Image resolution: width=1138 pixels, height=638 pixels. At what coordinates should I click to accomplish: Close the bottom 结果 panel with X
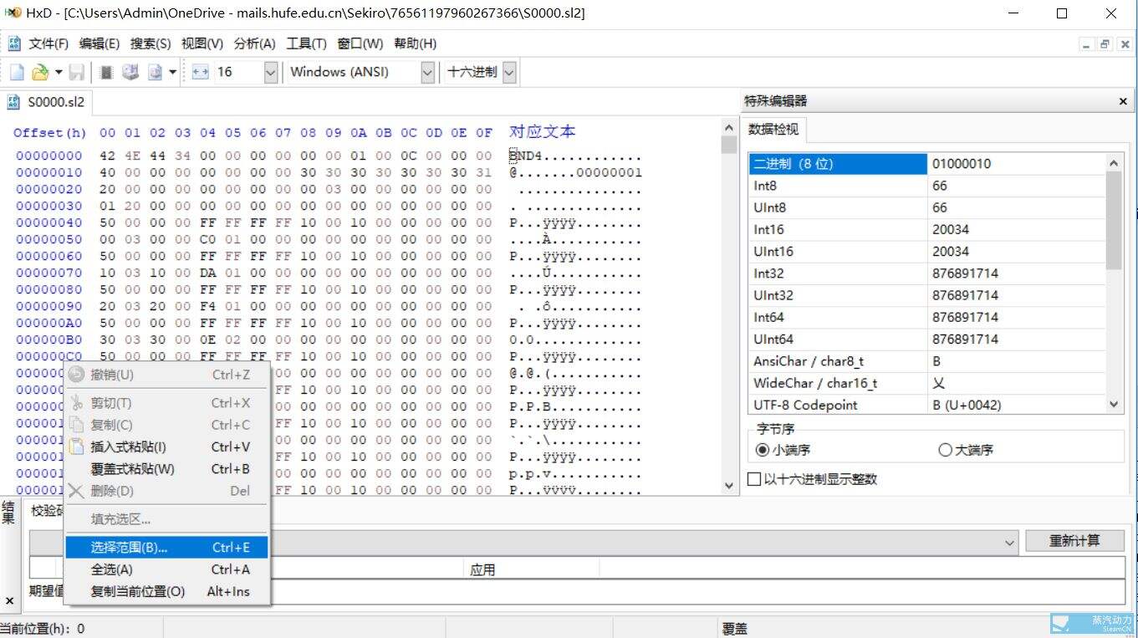coord(9,600)
